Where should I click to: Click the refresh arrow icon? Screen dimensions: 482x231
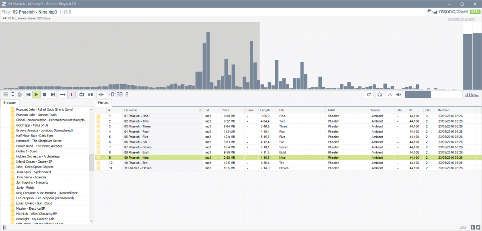click(368, 94)
